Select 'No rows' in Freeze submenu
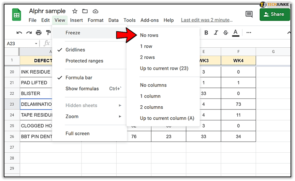This screenshot has height=181, width=295. pos(149,35)
